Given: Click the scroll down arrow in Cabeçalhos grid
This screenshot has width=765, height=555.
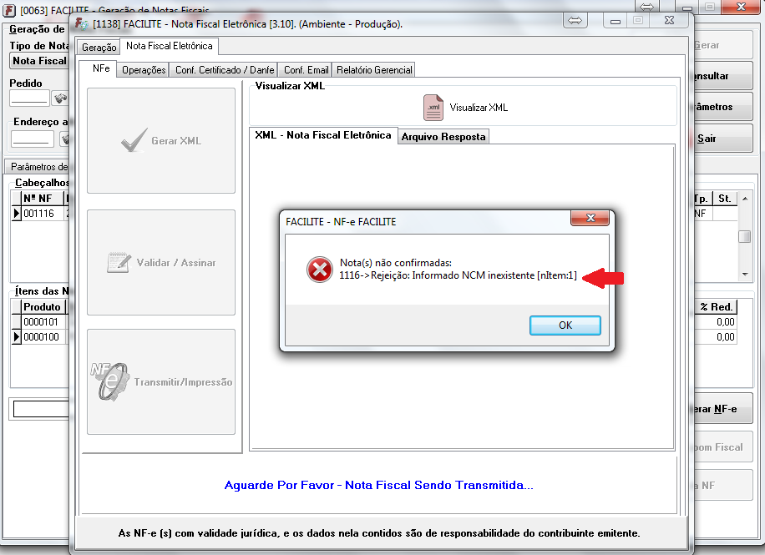Looking at the screenshot, I should click(x=744, y=274).
